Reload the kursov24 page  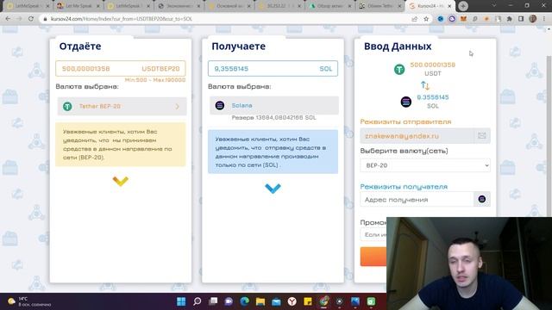(x=31, y=19)
